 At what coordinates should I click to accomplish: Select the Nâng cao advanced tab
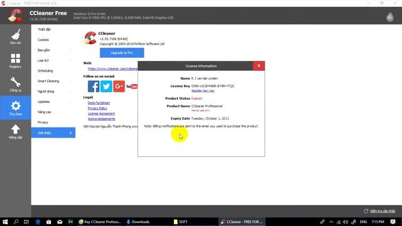(x=53, y=112)
